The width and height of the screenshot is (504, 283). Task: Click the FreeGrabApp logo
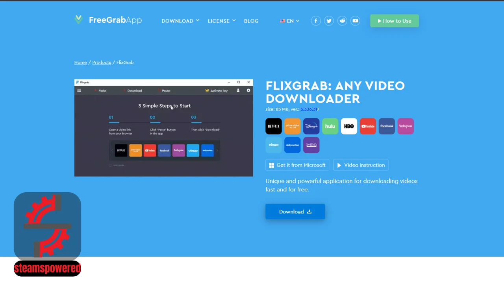[x=108, y=20]
